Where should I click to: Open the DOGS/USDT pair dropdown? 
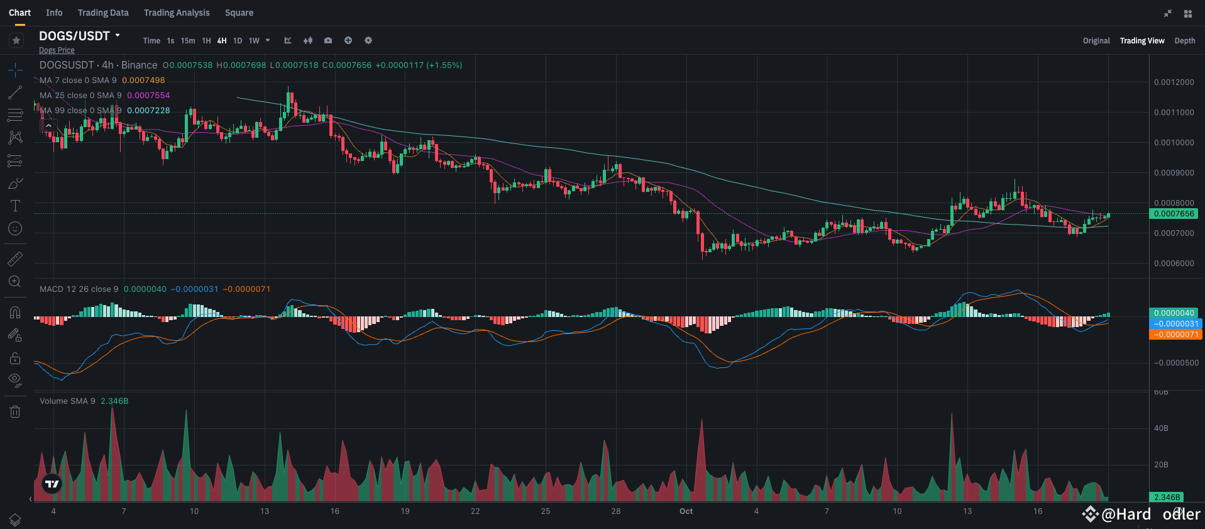point(118,36)
